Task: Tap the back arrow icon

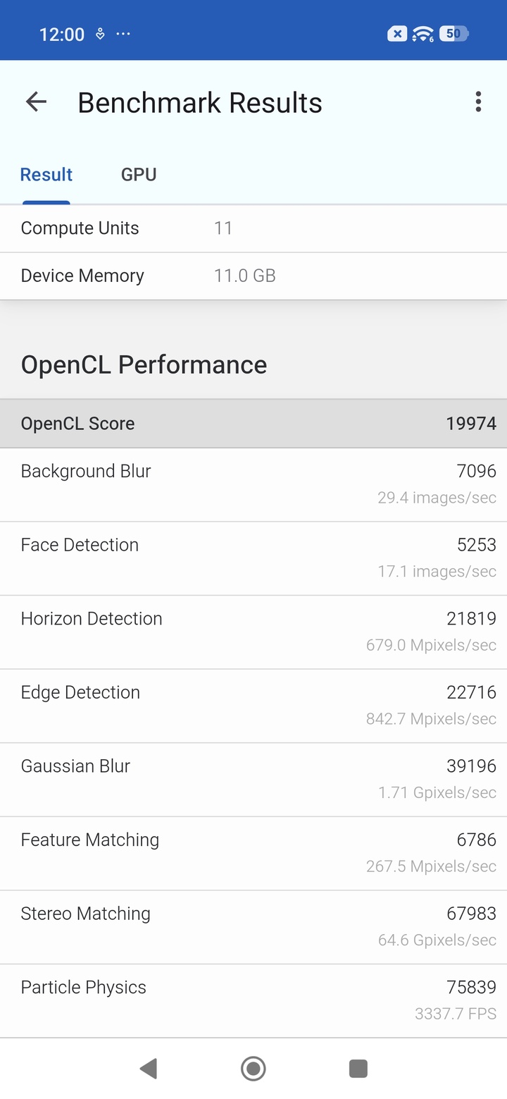Action: [x=36, y=102]
